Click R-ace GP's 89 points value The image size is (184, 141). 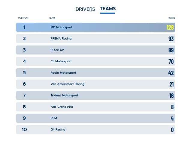[x=171, y=50]
